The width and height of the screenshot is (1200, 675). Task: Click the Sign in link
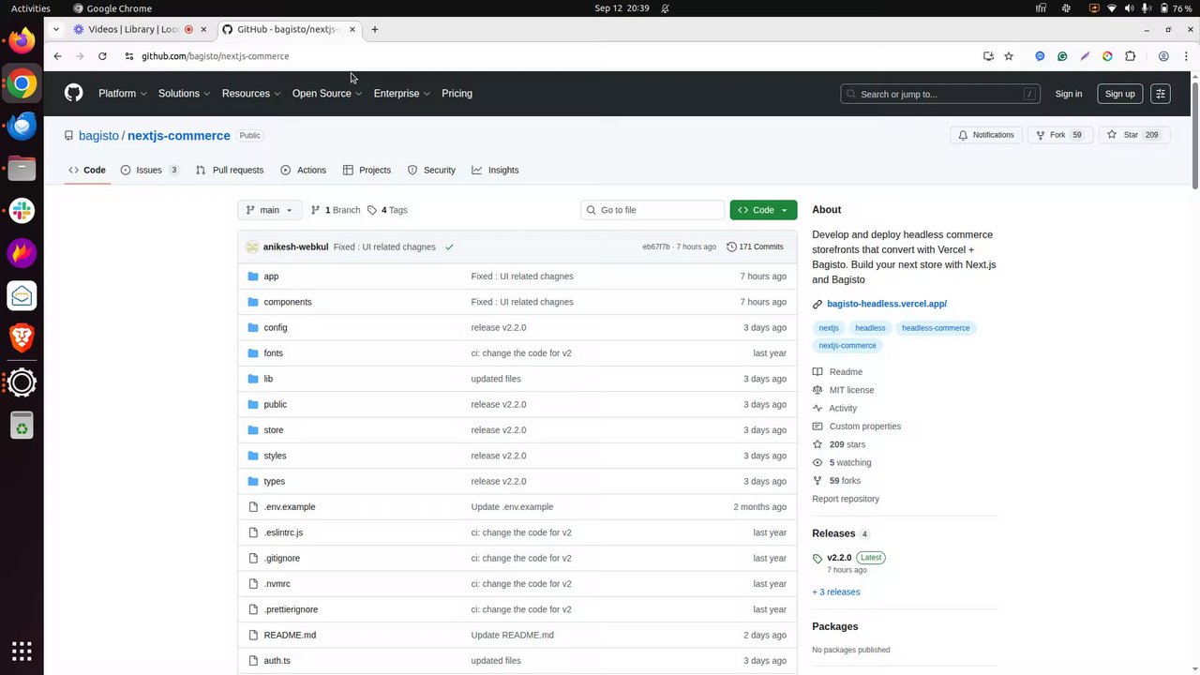click(1068, 94)
